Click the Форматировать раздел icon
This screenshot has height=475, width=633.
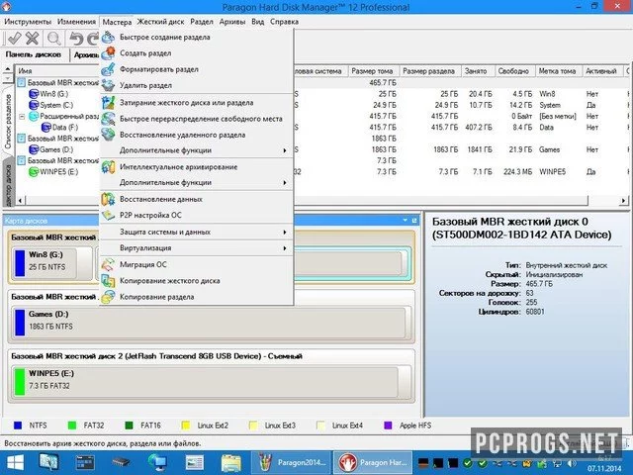108,69
